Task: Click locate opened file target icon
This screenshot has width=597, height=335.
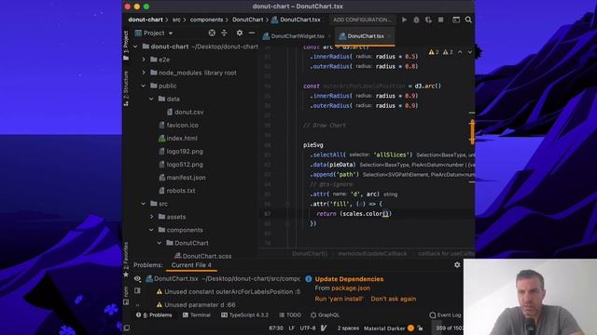Action: pyautogui.click(x=212, y=33)
